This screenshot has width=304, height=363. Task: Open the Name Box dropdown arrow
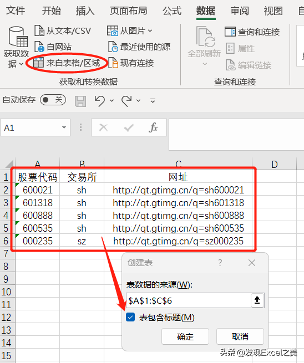(x=64, y=127)
